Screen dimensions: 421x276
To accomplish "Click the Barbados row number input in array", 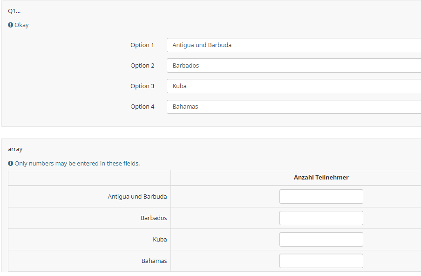I will point(321,218).
